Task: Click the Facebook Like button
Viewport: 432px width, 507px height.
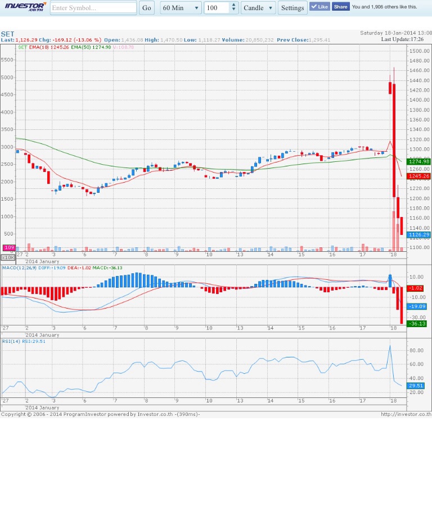Action: pyautogui.click(x=319, y=7)
